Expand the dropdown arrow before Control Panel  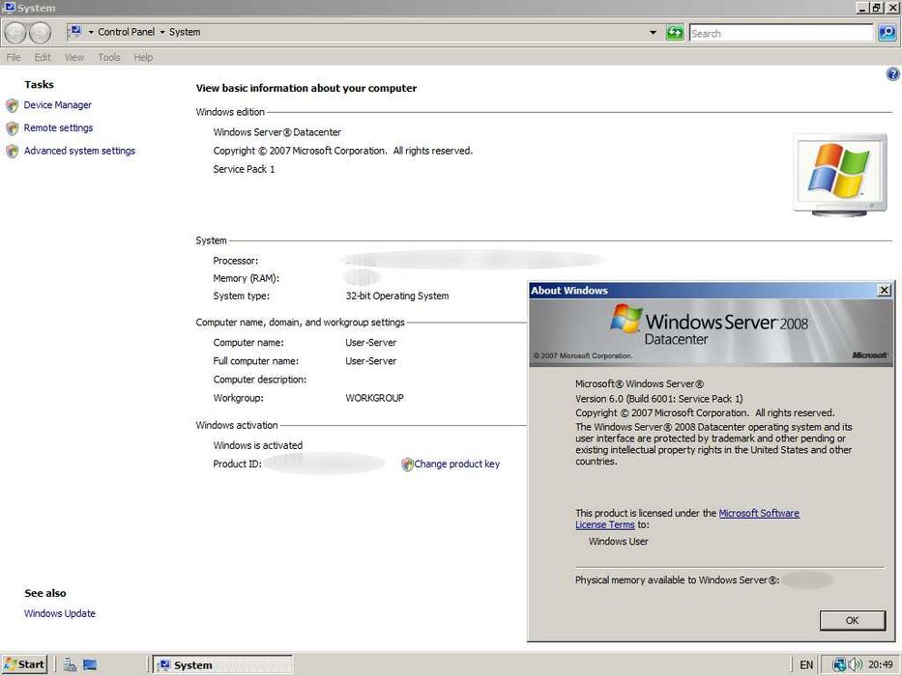tap(91, 32)
